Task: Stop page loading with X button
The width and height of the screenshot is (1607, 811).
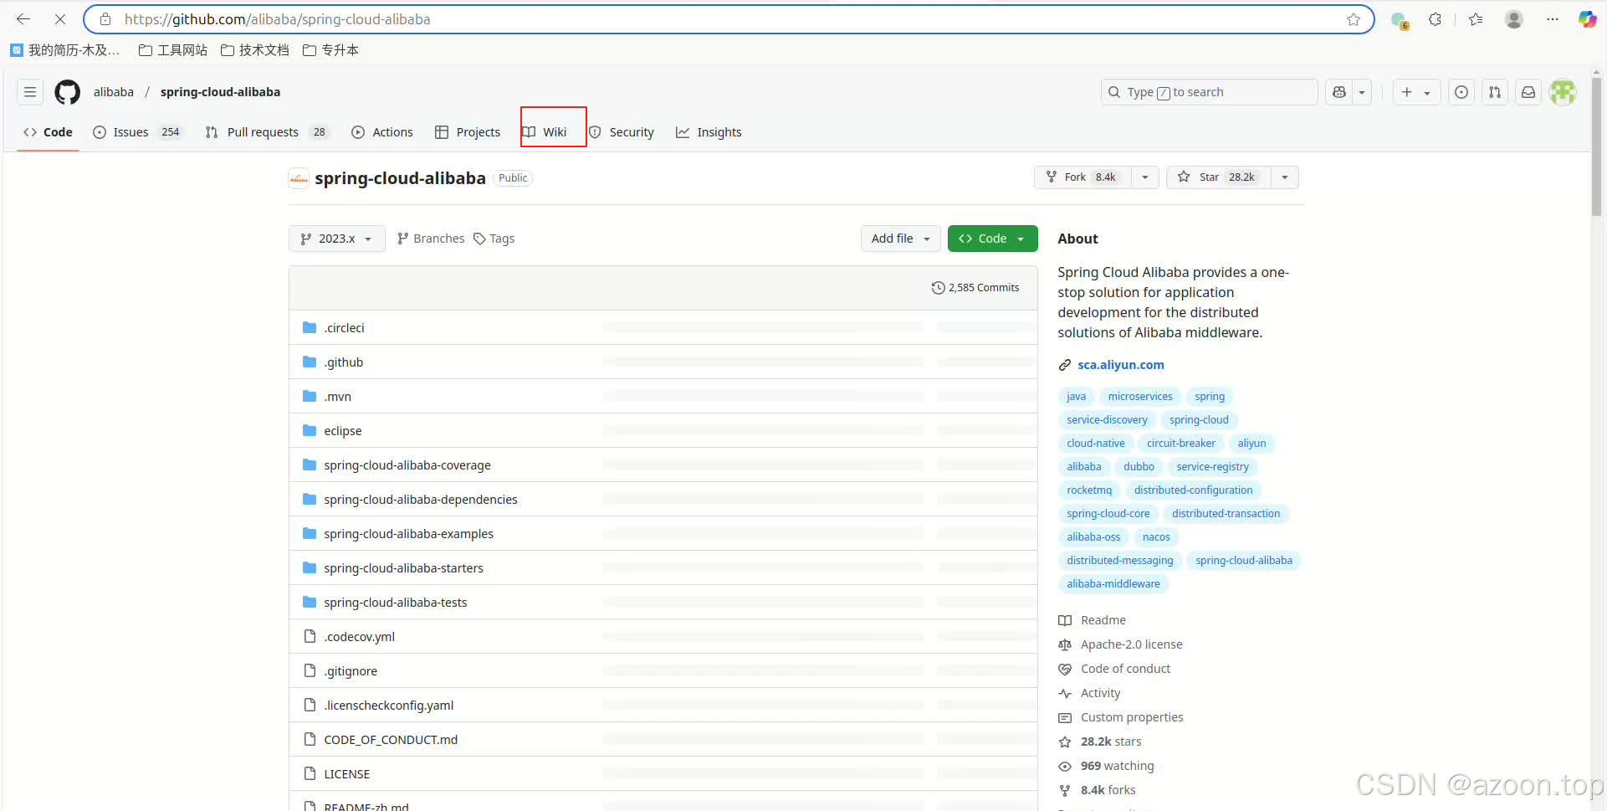Action: (x=60, y=18)
